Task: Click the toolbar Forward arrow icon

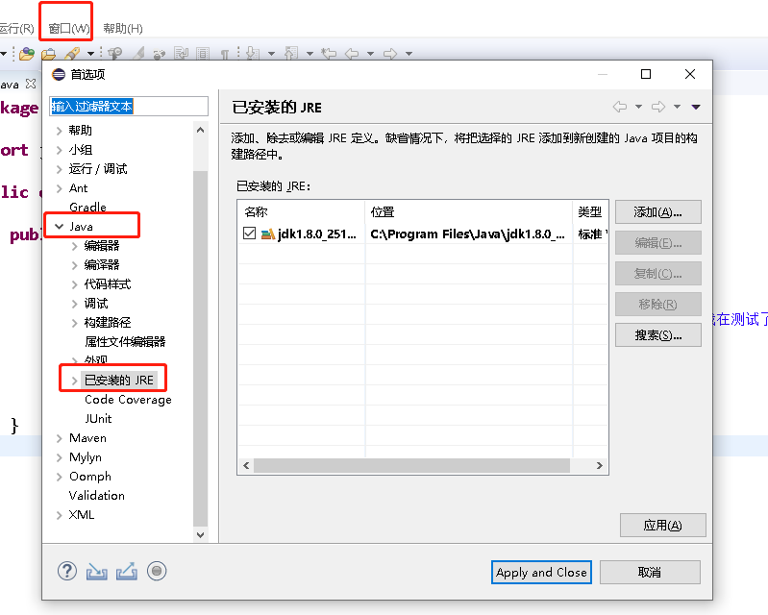Action: 390,54
